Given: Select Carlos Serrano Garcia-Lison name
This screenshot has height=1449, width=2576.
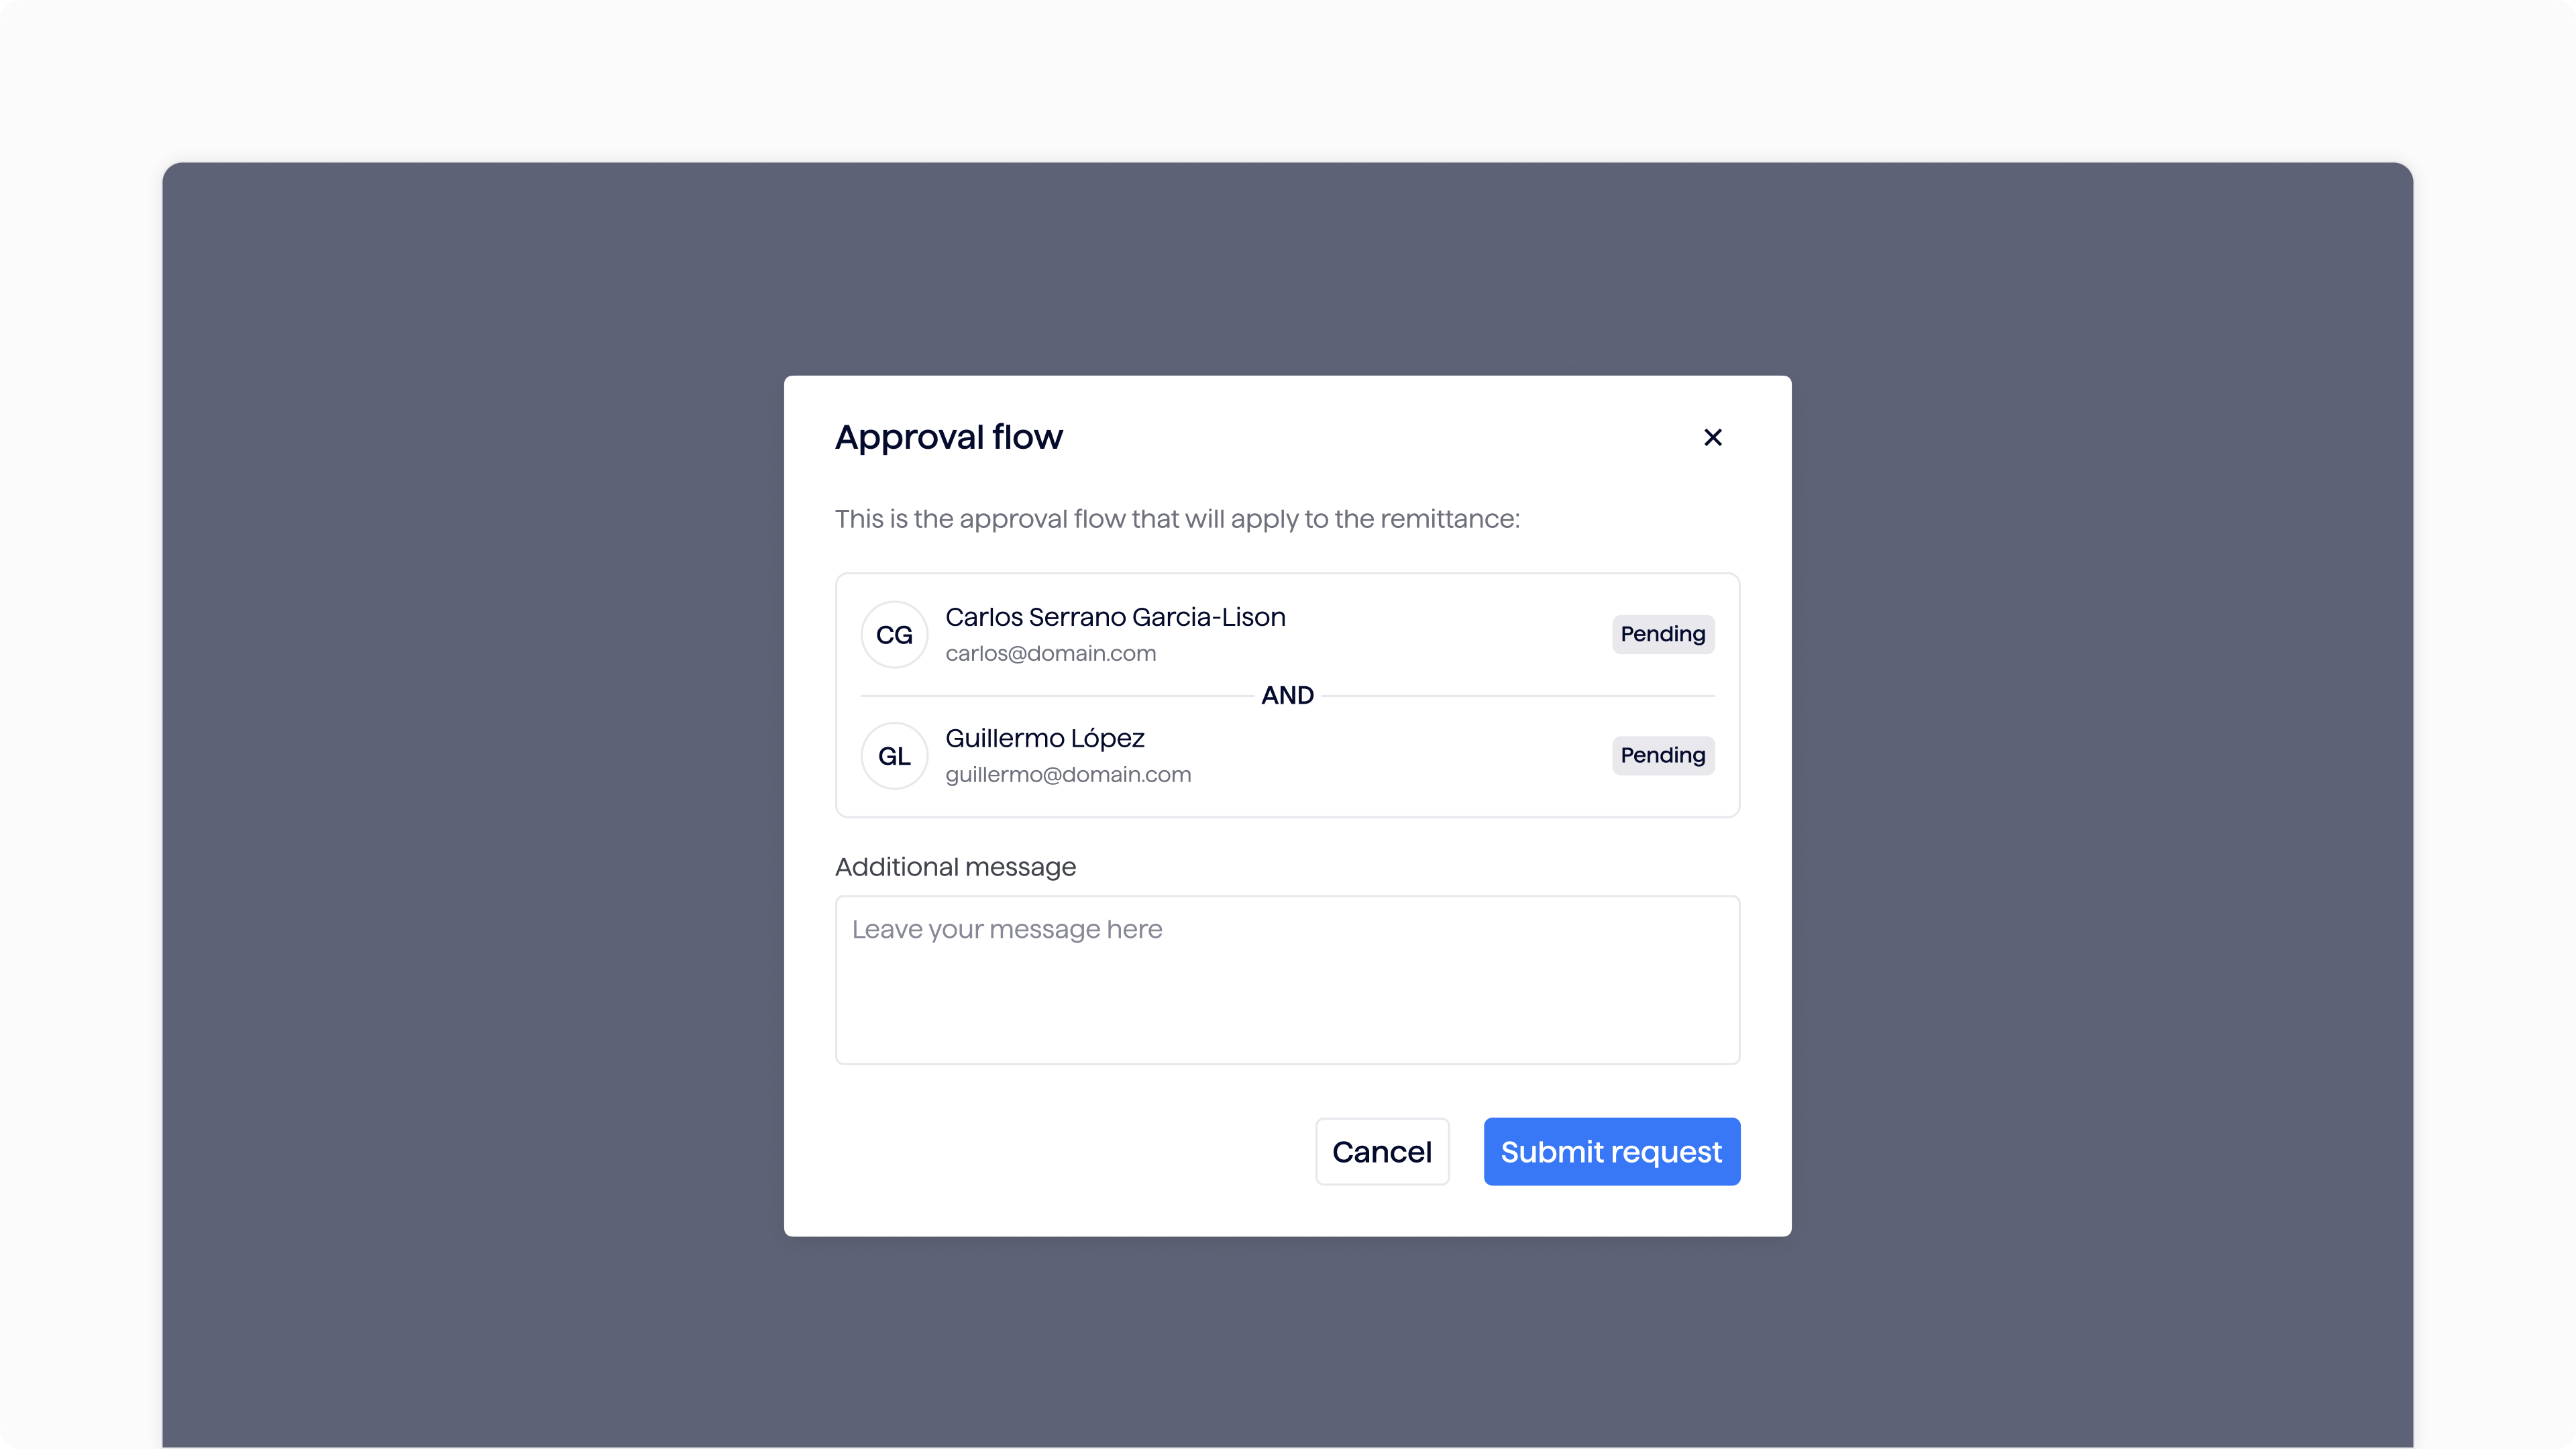Looking at the screenshot, I should click(1115, 617).
